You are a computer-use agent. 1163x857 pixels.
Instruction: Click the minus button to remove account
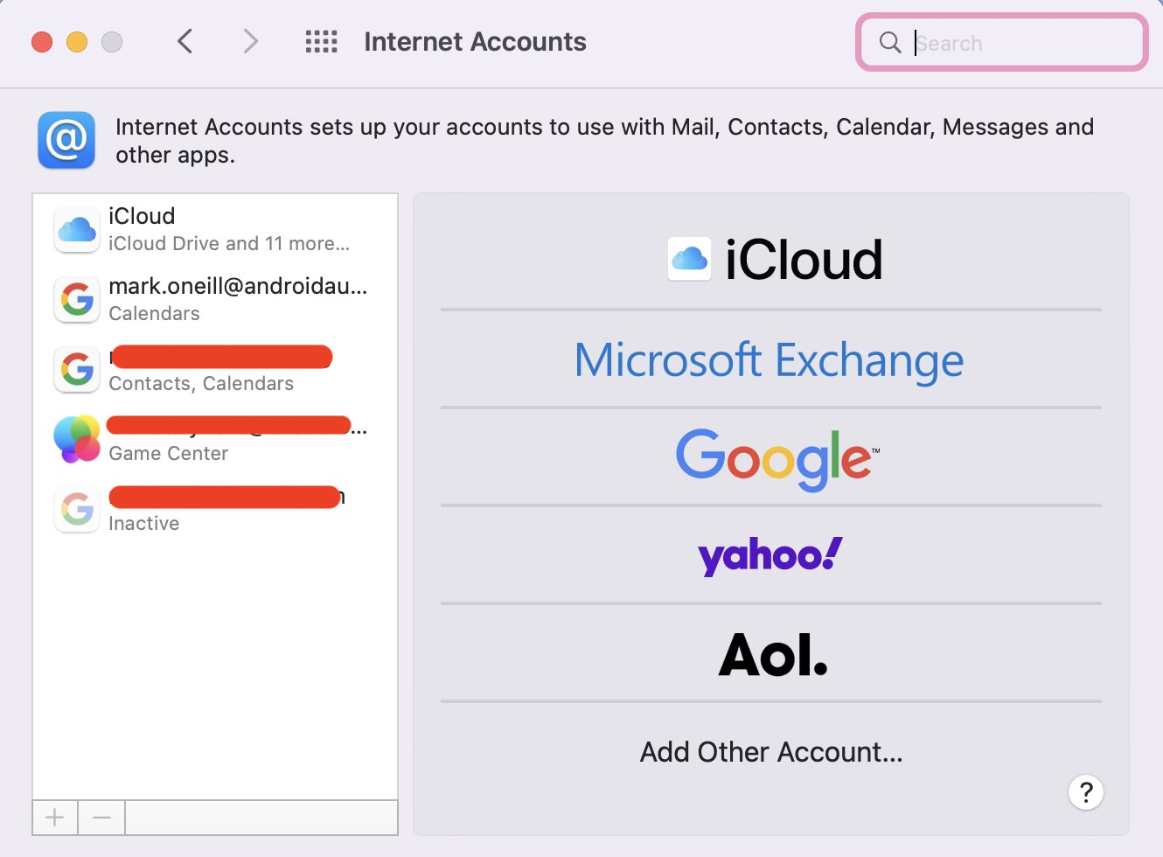(101, 818)
